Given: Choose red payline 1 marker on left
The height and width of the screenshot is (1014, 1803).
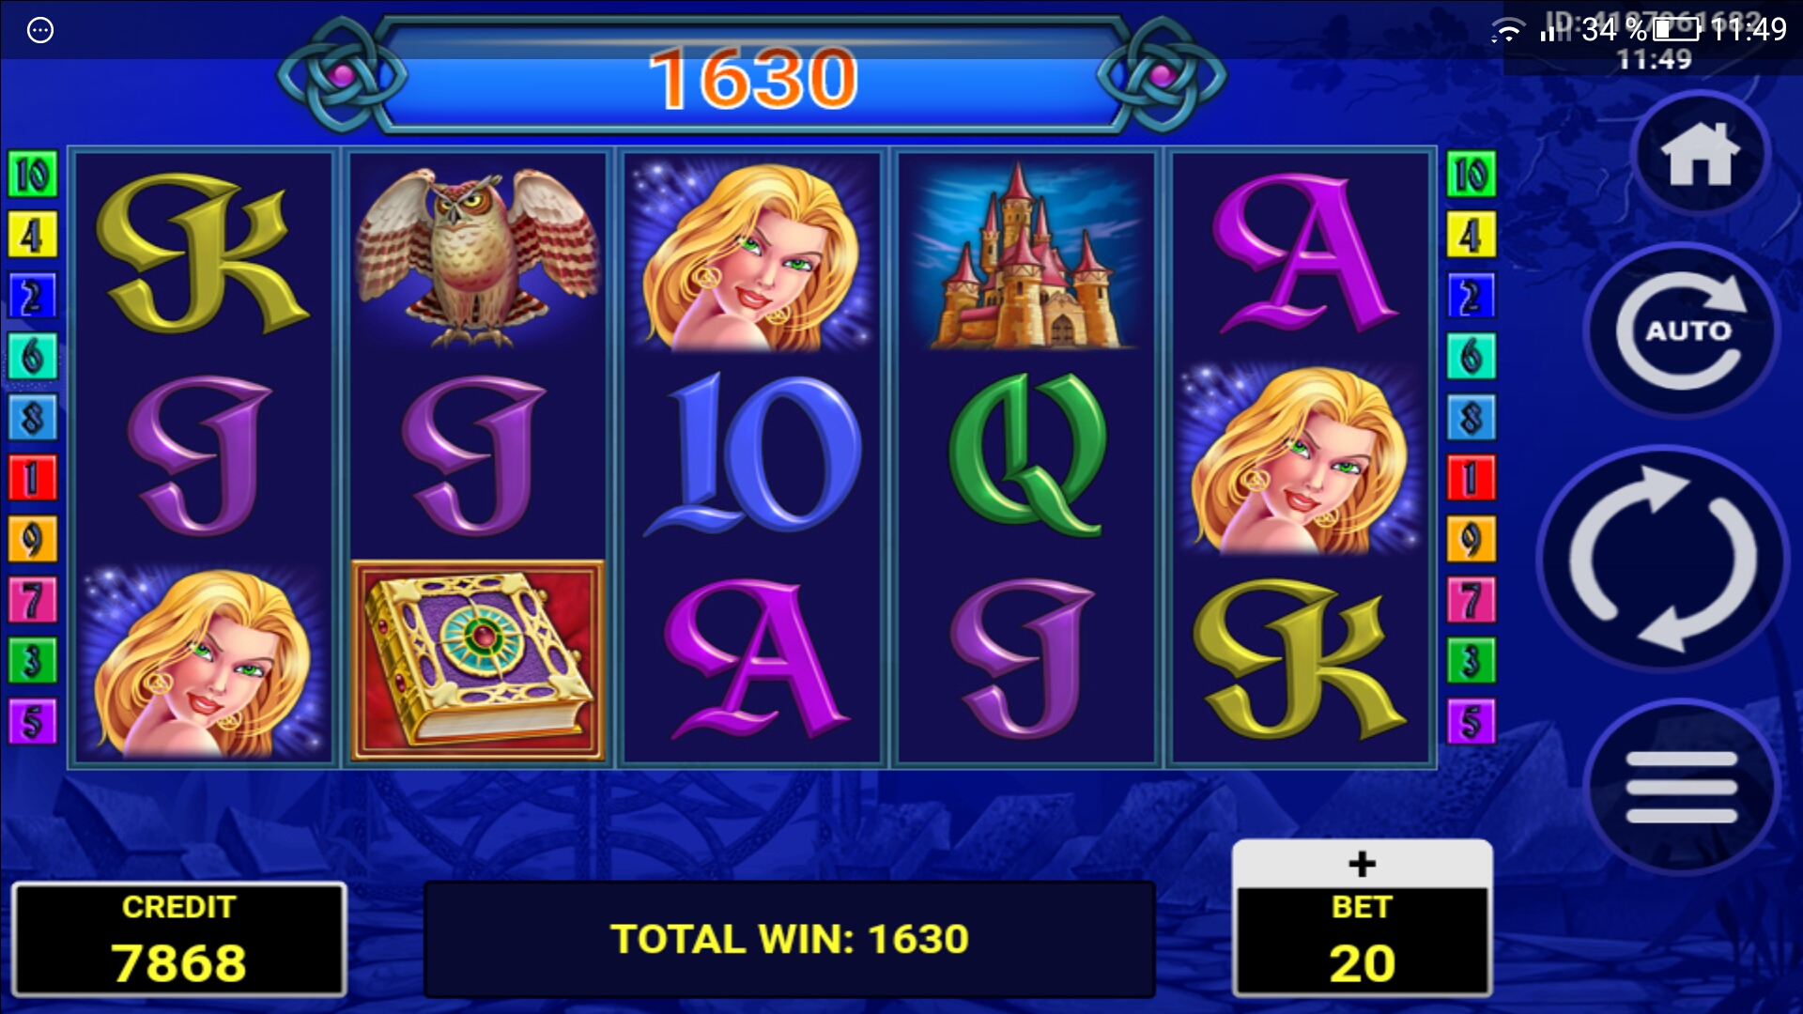Looking at the screenshot, I should (33, 478).
